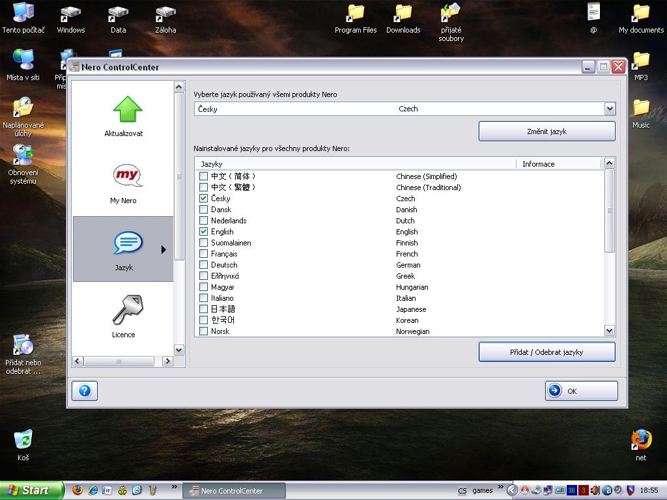667x500 pixels.
Task: Click the blue question mark help button
Action: click(x=85, y=391)
